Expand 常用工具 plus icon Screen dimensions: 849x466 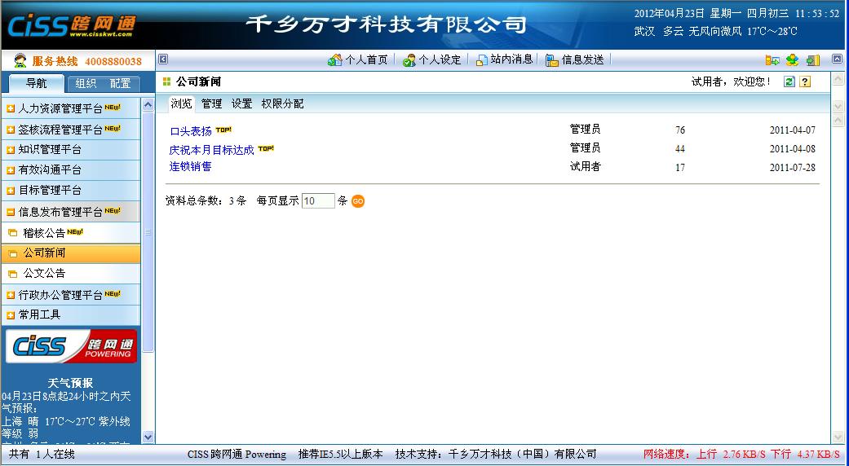click(11, 315)
